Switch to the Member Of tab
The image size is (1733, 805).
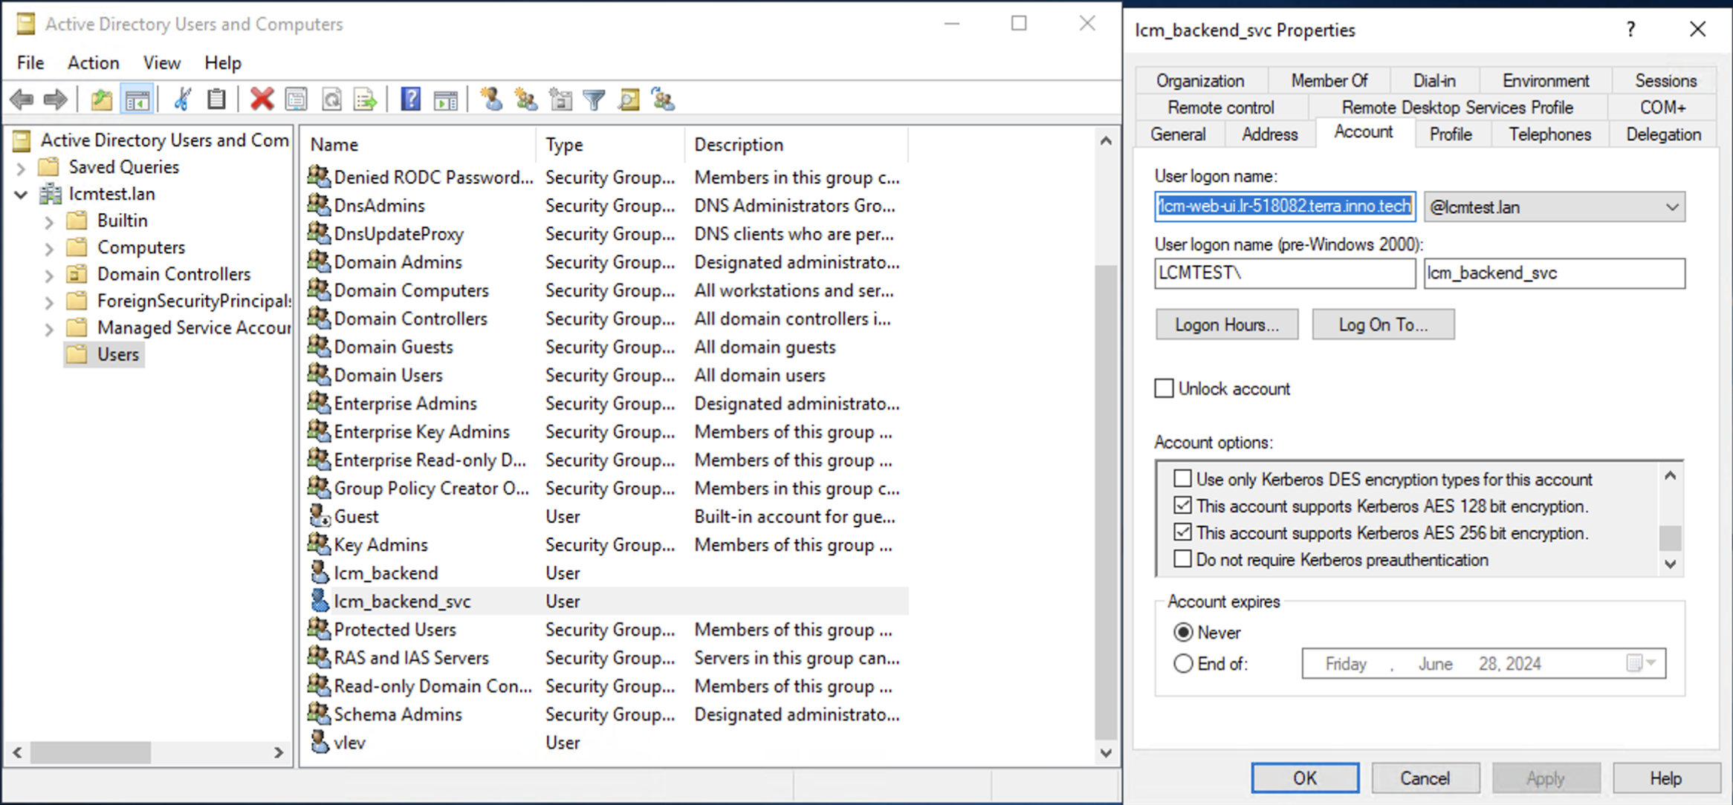(x=1329, y=80)
